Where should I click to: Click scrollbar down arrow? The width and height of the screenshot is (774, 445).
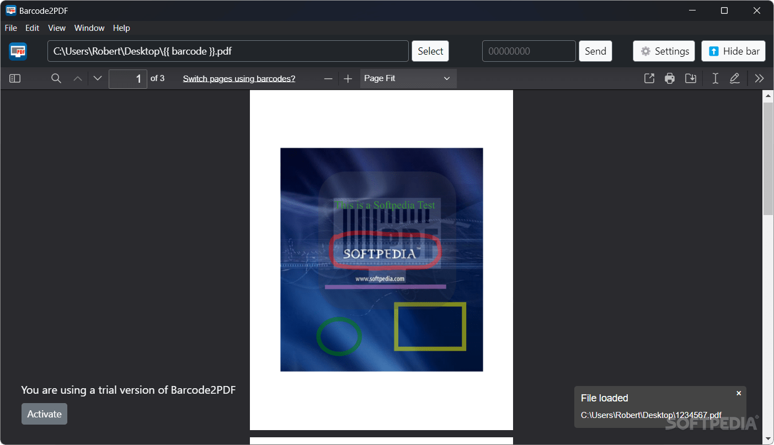pos(768,439)
